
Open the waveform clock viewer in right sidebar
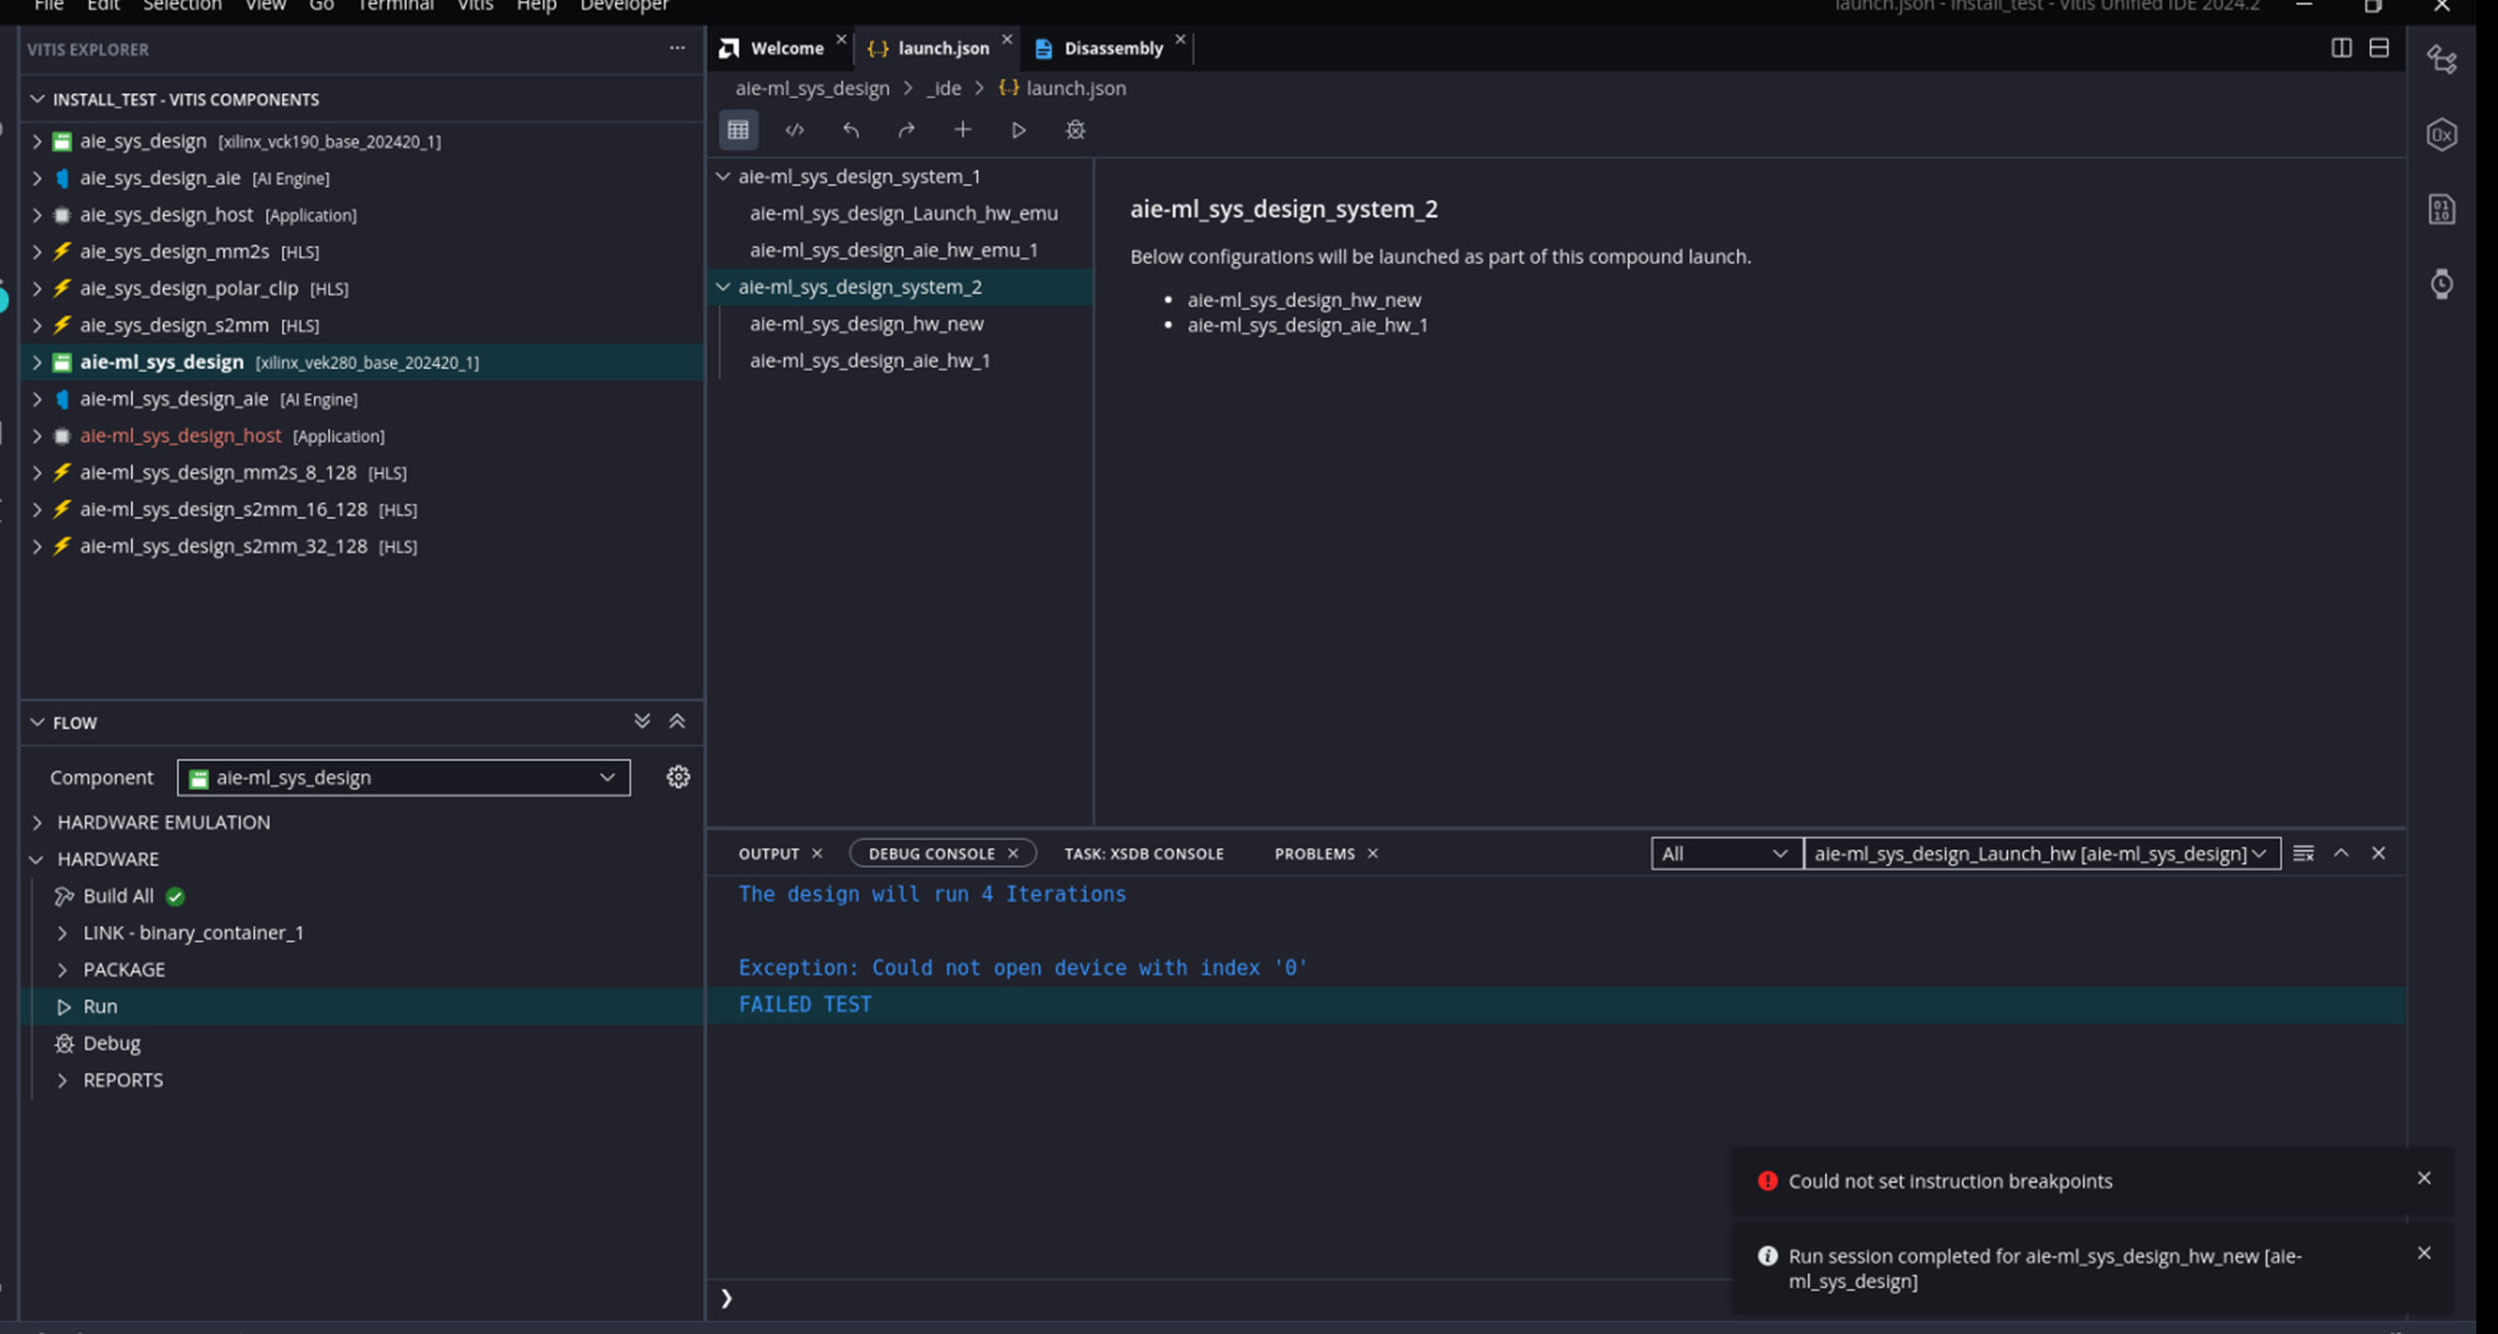2443,283
